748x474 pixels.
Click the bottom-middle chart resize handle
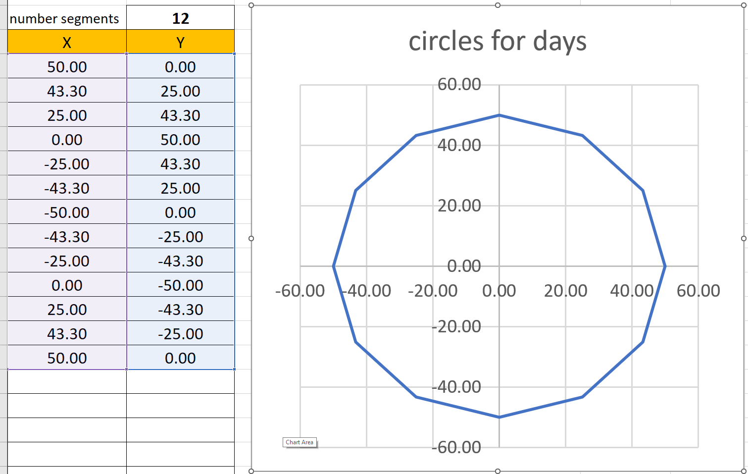coord(498,471)
